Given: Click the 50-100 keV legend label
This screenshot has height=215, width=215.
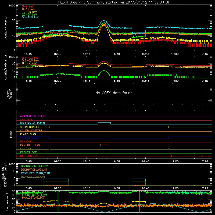Looking at the screenshot, I should pos(30,17).
